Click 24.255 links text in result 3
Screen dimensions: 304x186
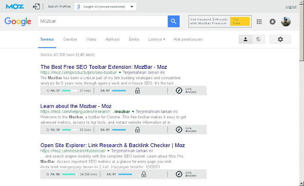coord(88,174)
